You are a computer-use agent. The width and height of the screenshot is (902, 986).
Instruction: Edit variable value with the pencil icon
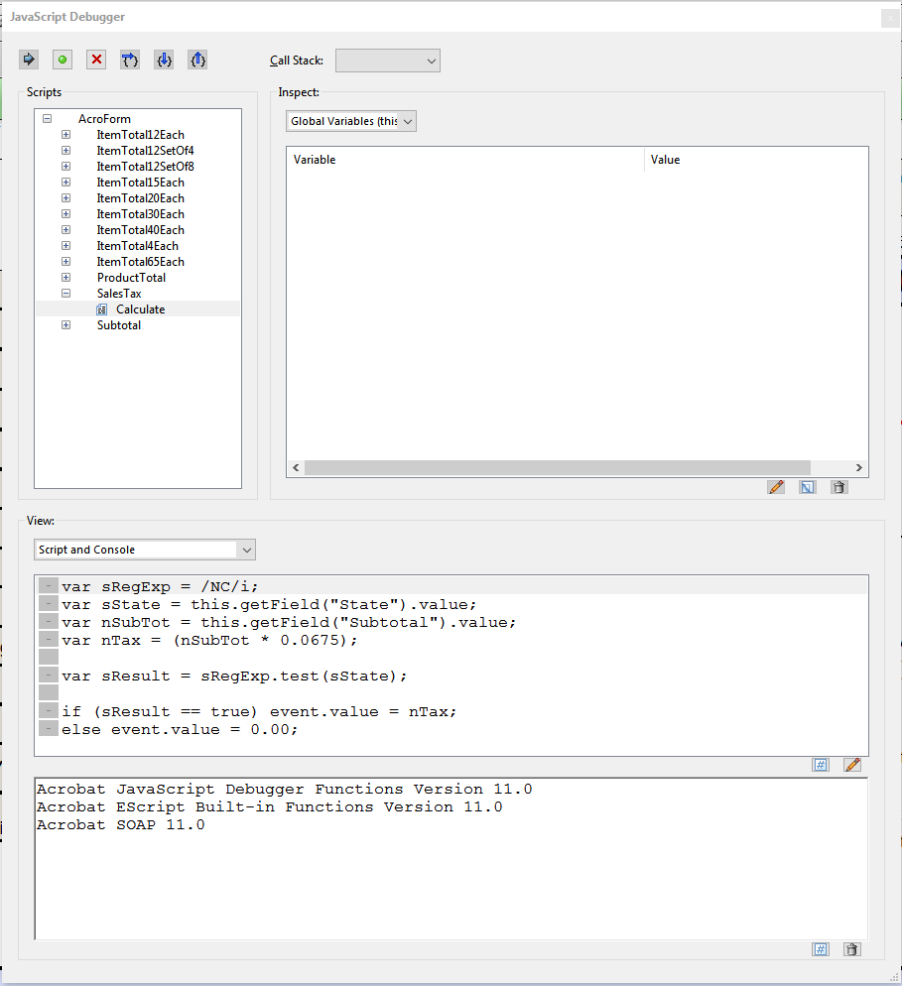(x=776, y=486)
